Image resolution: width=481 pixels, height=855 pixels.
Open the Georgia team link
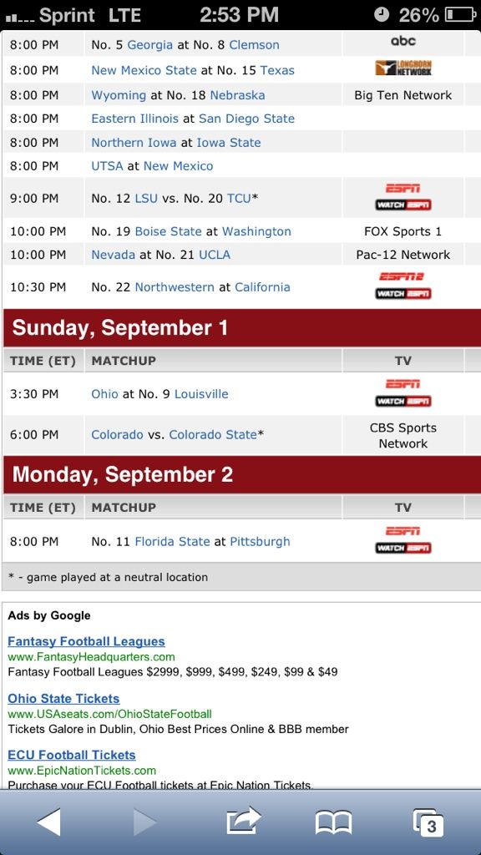[x=150, y=45]
